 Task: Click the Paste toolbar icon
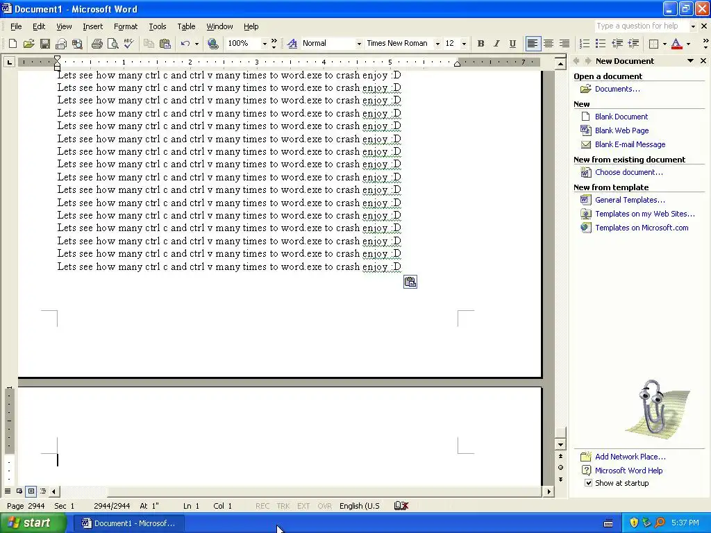click(165, 44)
